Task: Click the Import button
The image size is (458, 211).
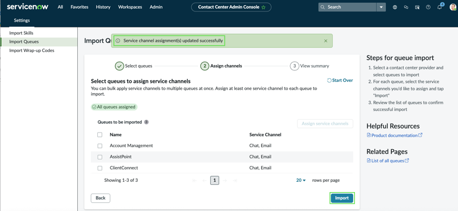Action: click(342, 198)
